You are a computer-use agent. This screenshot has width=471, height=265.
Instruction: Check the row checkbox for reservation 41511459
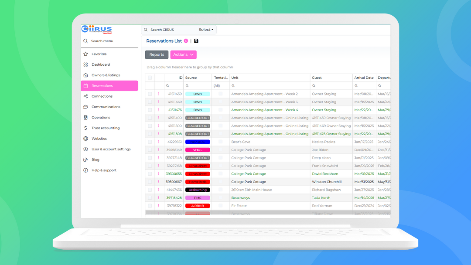pyautogui.click(x=150, y=94)
